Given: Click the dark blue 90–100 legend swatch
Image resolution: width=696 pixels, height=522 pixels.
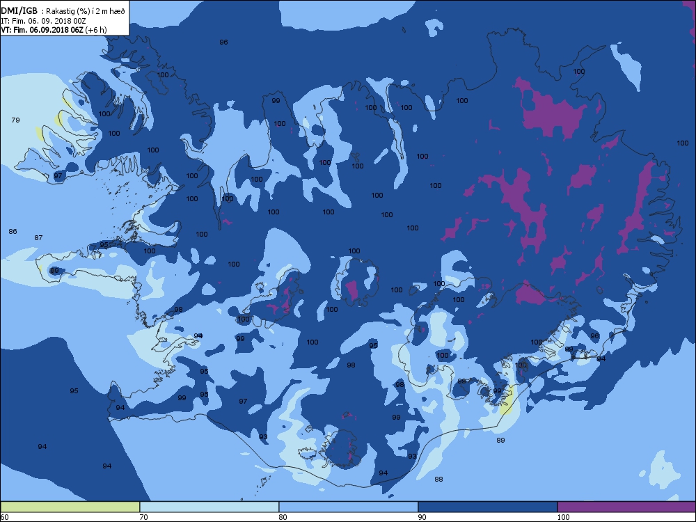Looking at the screenshot, I should tap(487, 507).
